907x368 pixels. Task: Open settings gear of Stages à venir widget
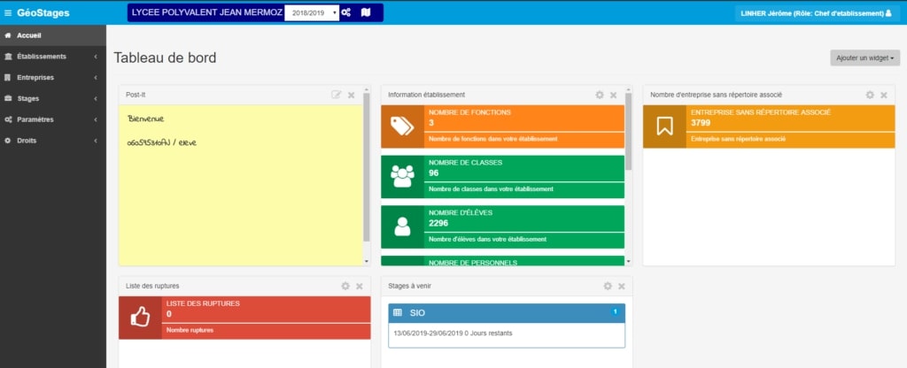click(608, 286)
